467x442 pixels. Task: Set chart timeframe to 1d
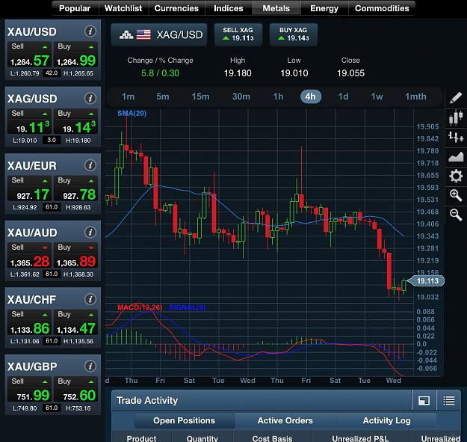343,96
